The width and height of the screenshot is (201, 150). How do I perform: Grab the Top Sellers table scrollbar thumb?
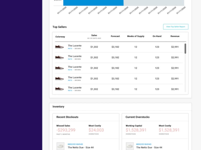[x=185, y=48]
